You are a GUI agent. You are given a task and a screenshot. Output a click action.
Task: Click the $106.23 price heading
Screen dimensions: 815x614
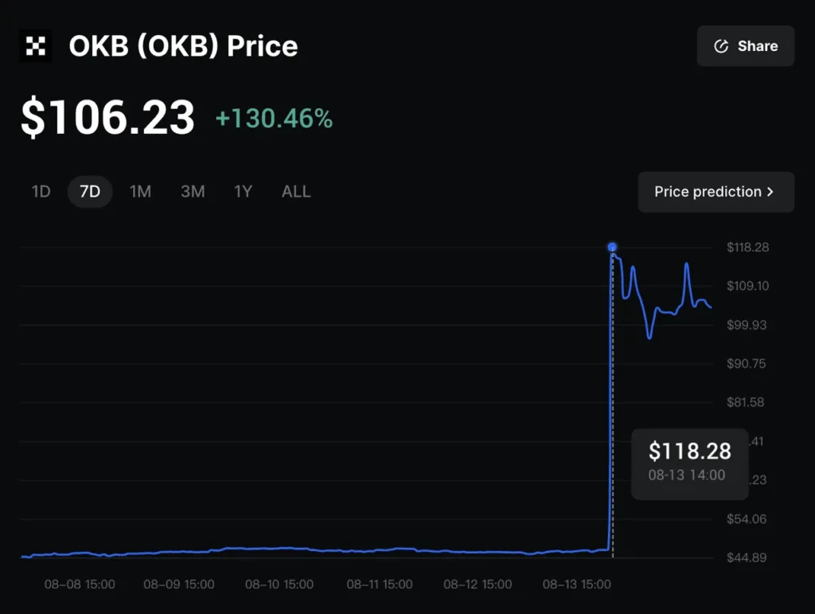coord(107,117)
